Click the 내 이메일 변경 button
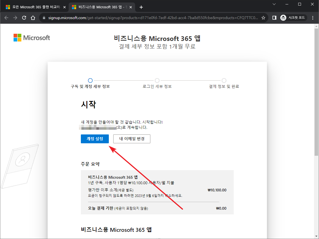 point(132,139)
